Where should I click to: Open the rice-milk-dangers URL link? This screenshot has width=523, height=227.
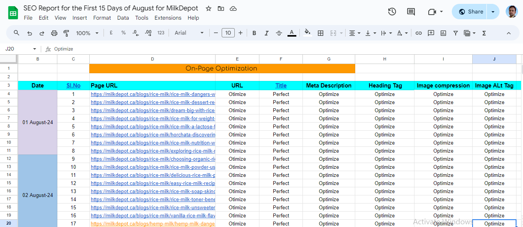tap(153, 94)
